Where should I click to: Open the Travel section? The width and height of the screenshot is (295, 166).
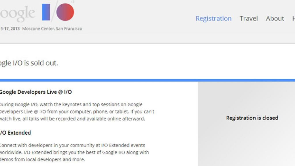pos(248,18)
